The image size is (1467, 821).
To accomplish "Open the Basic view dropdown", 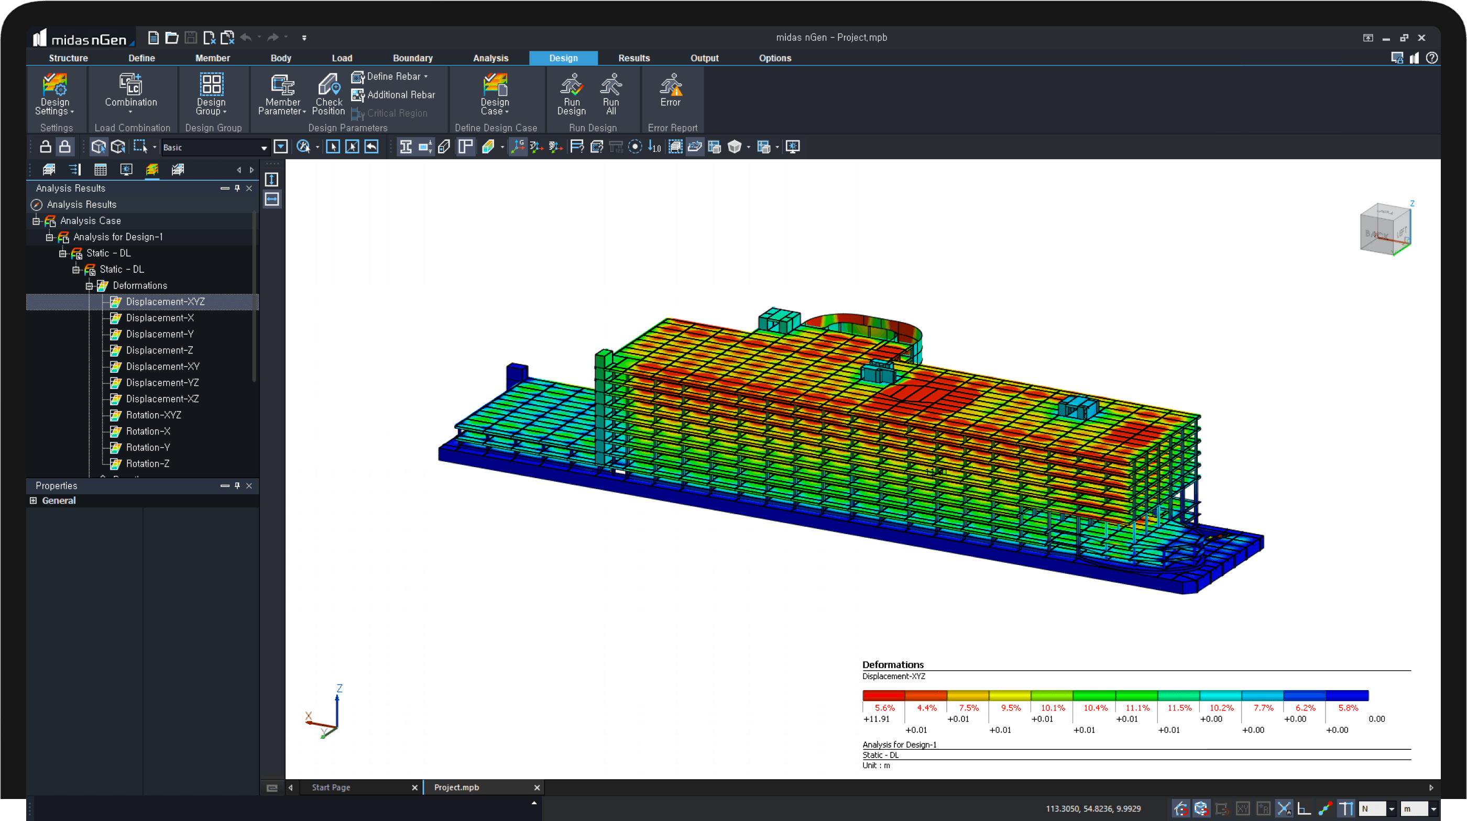I will pos(264,148).
